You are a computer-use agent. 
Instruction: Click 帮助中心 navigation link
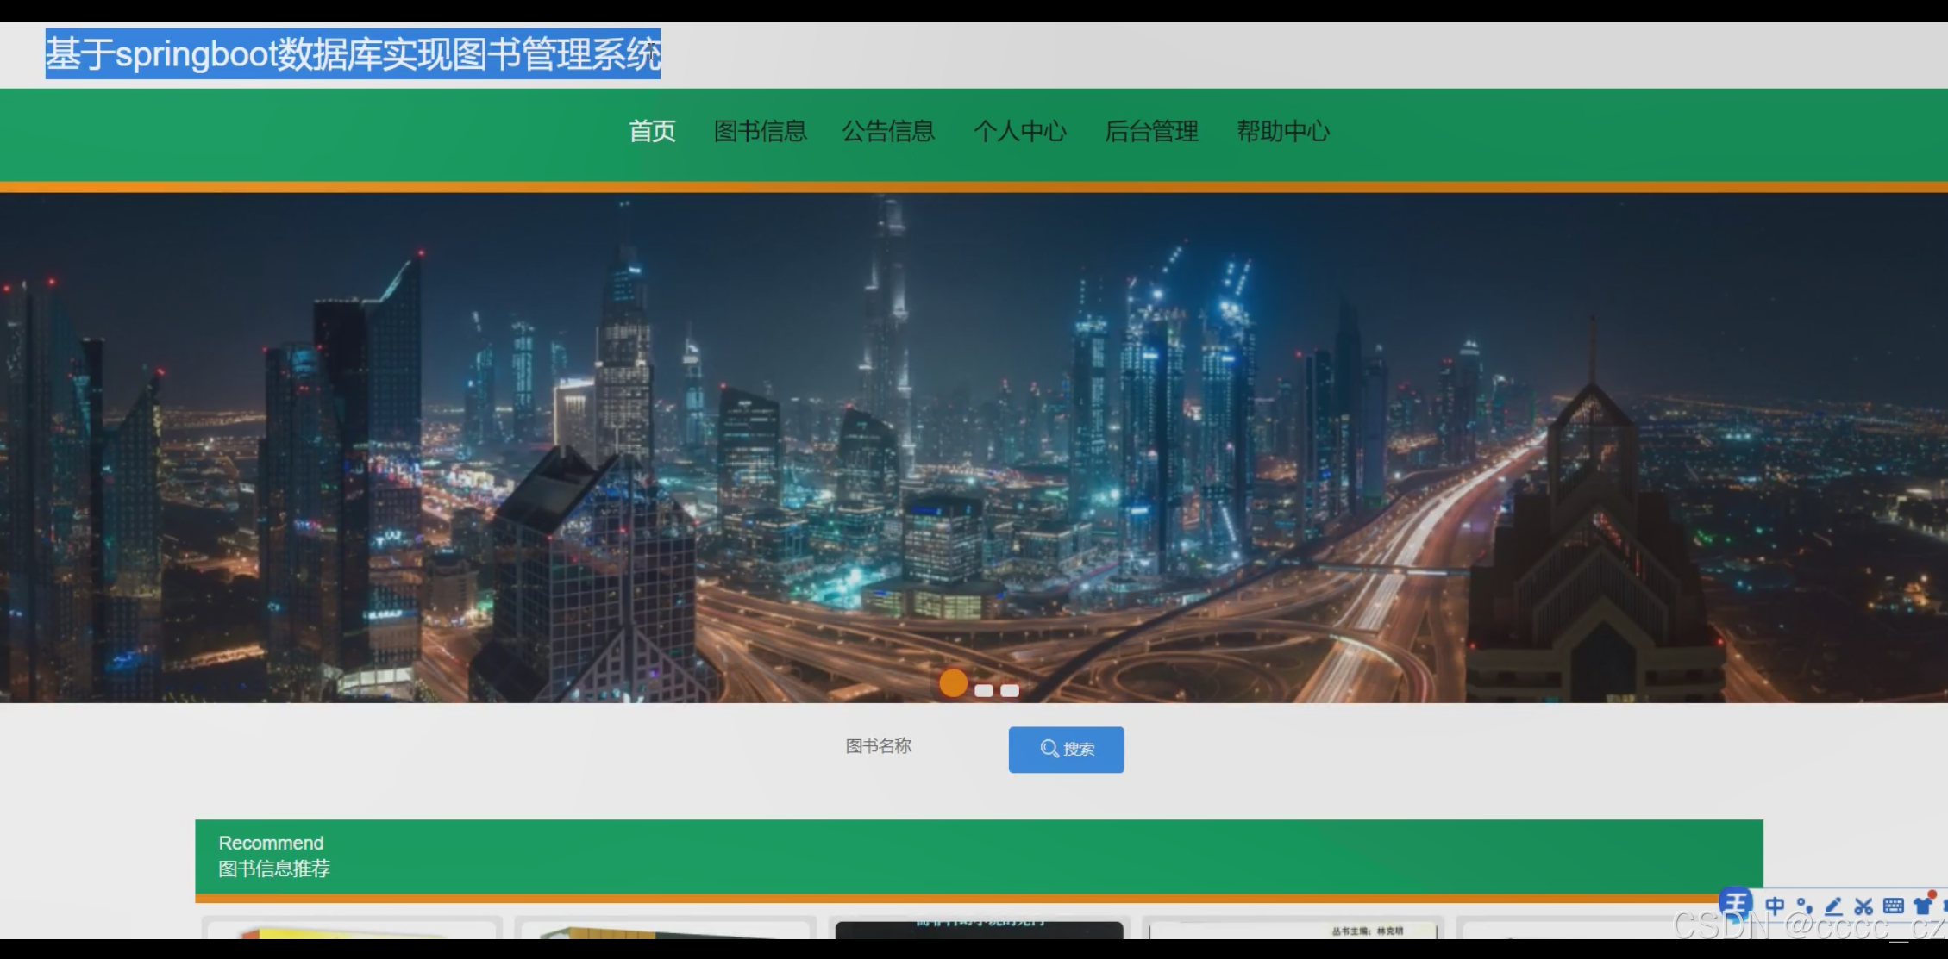click(1283, 131)
